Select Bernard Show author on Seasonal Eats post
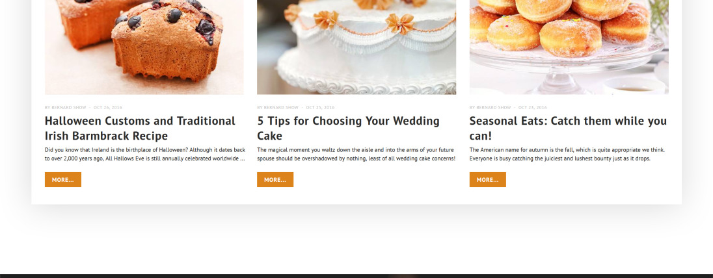 tap(493, 108)
